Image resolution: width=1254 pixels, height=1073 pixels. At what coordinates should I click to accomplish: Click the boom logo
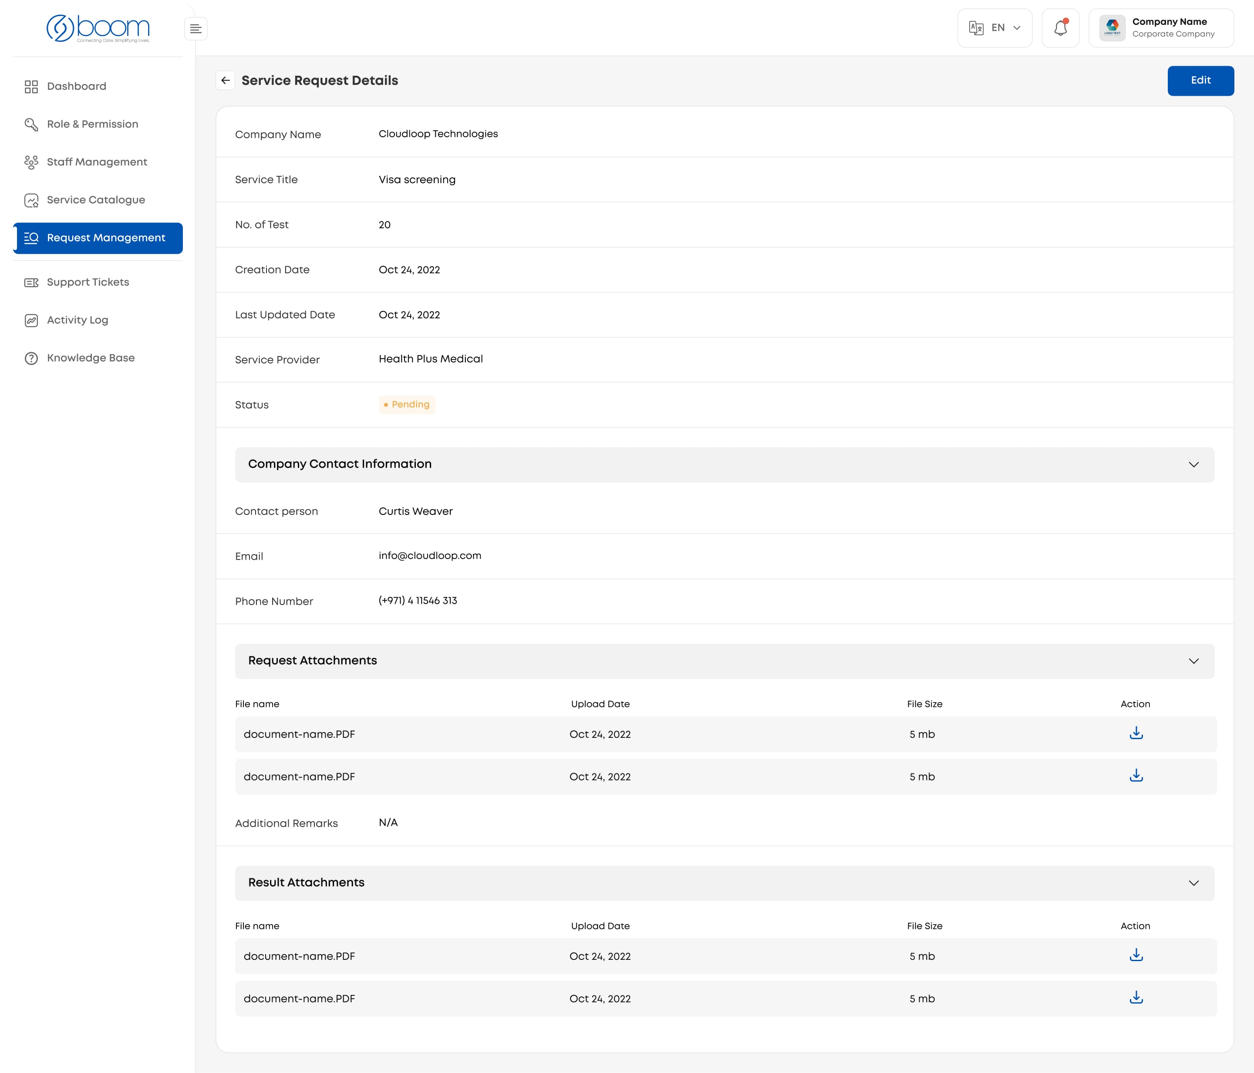point(98,28)
